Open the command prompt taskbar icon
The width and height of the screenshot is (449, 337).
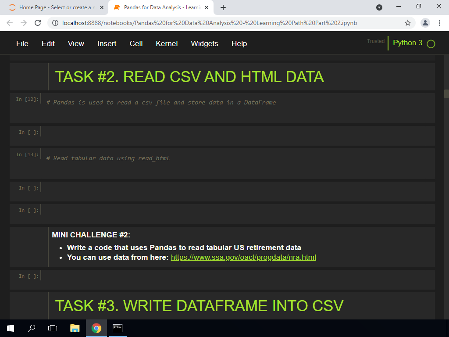tap(118, 328)
